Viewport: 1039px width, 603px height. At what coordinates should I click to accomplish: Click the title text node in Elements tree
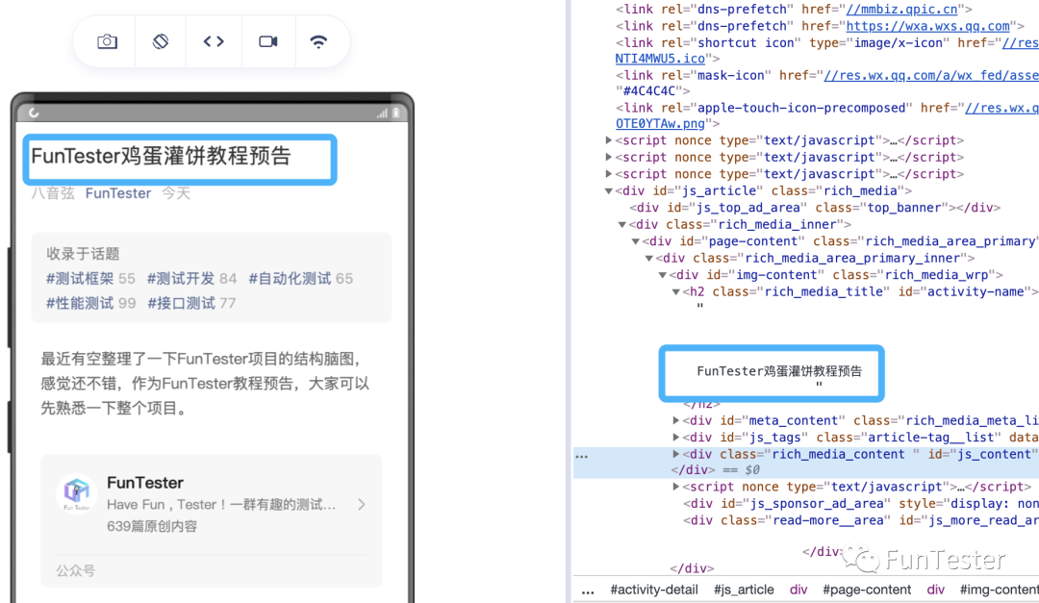tap(779, 371)
